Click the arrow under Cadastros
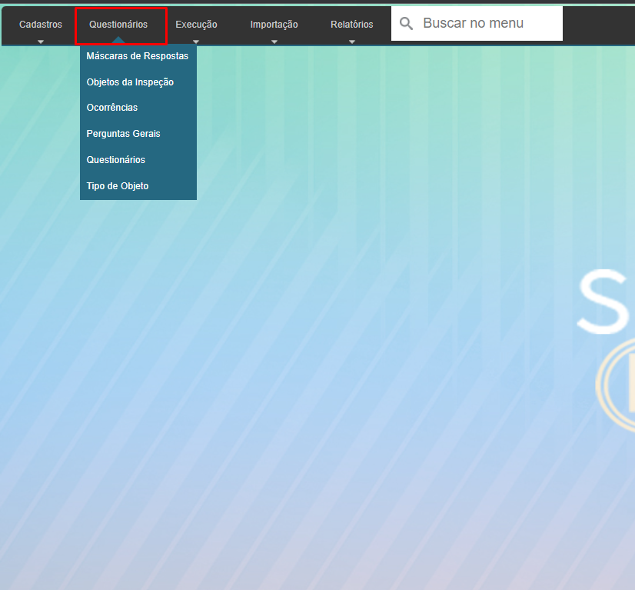635x590 pixels. tap(41, 42)
